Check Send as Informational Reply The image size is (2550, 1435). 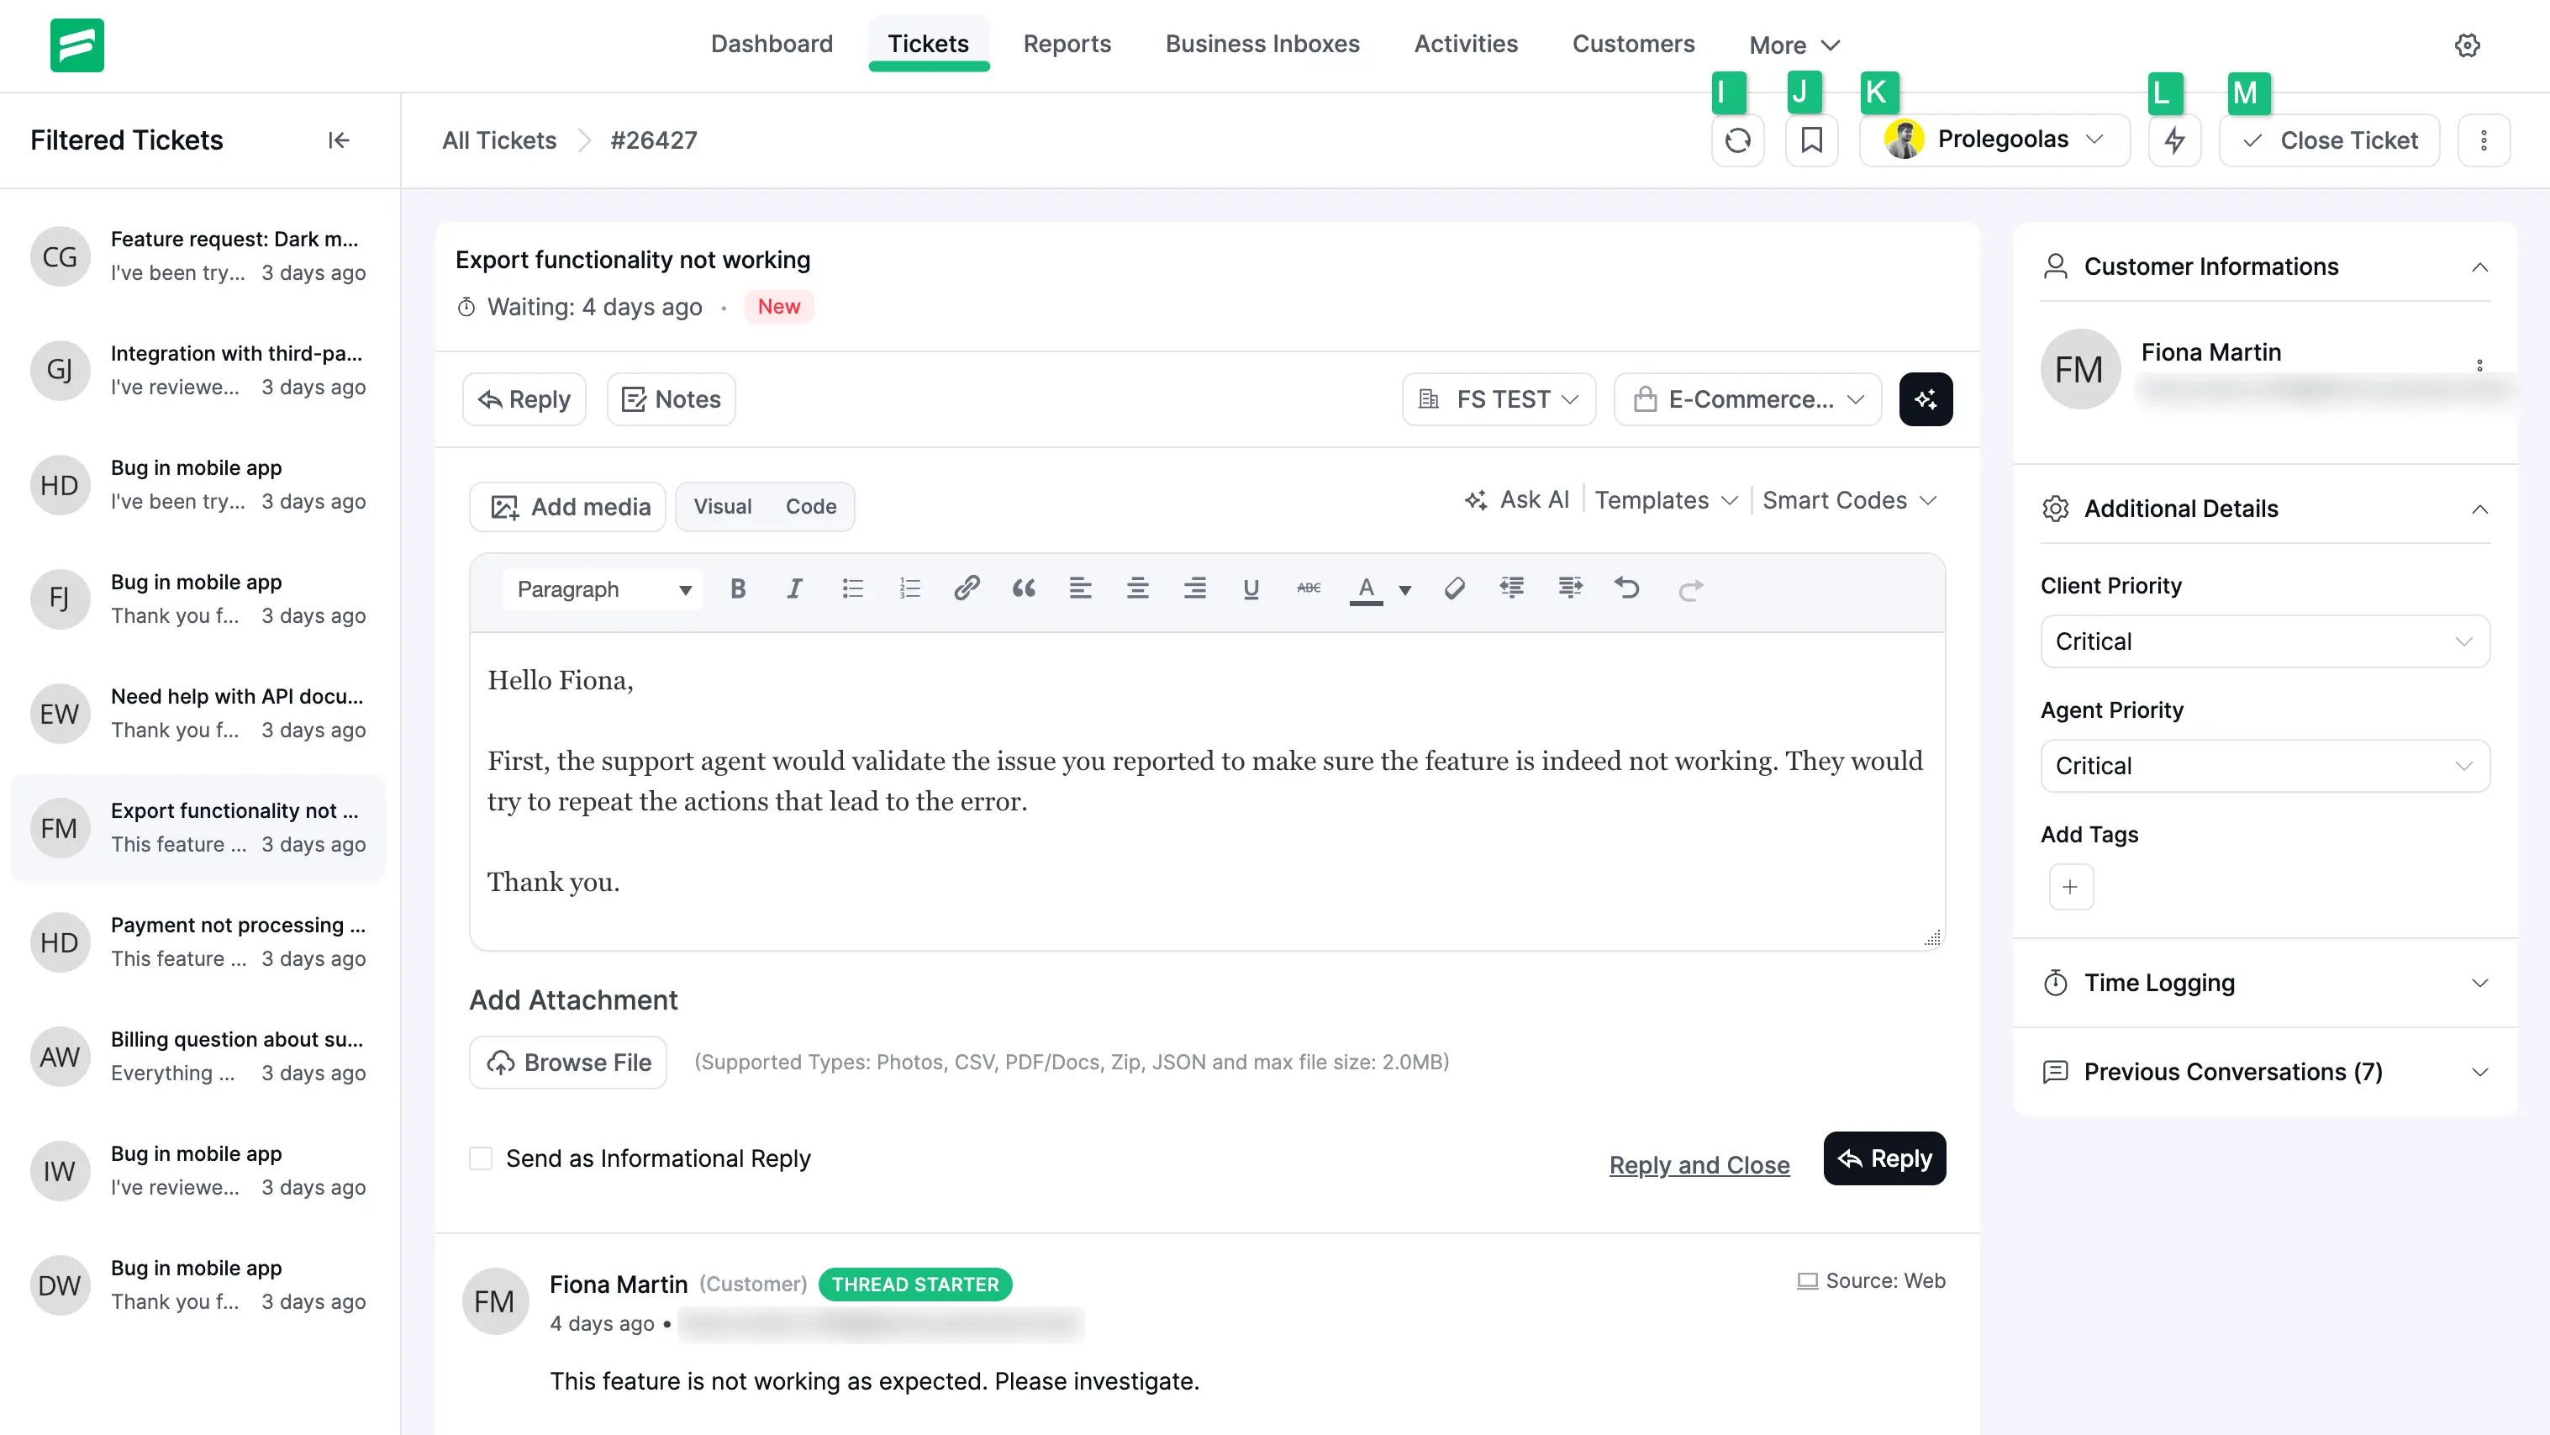tap(481, 1158)
